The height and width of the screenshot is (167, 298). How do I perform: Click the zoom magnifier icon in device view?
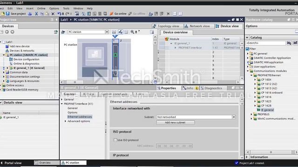(132, 32)
